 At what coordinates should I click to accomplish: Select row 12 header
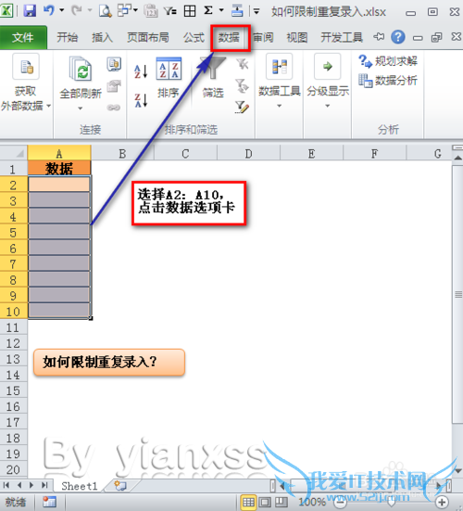point(13,343)
